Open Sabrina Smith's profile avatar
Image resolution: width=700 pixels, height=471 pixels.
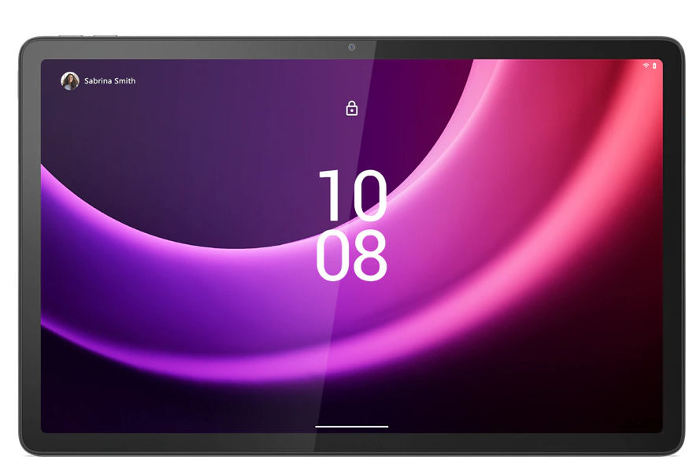[x=70, y=81]
